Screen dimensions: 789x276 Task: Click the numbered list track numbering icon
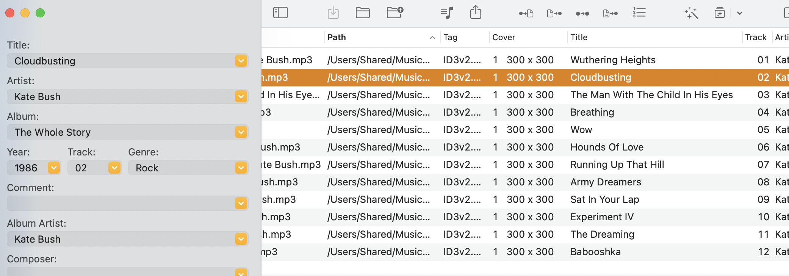pyautogui.click(x=639, y=13)
